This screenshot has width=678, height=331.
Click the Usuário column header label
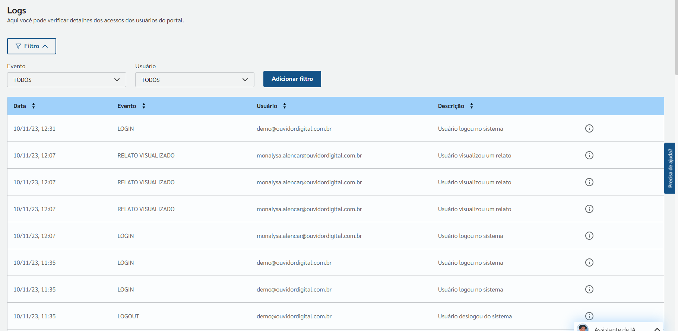(267, 106)
